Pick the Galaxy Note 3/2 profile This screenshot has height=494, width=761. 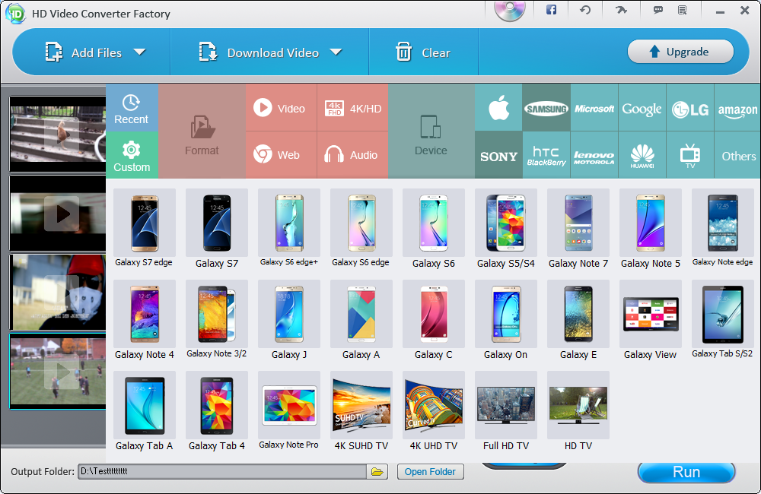(216, 320)
